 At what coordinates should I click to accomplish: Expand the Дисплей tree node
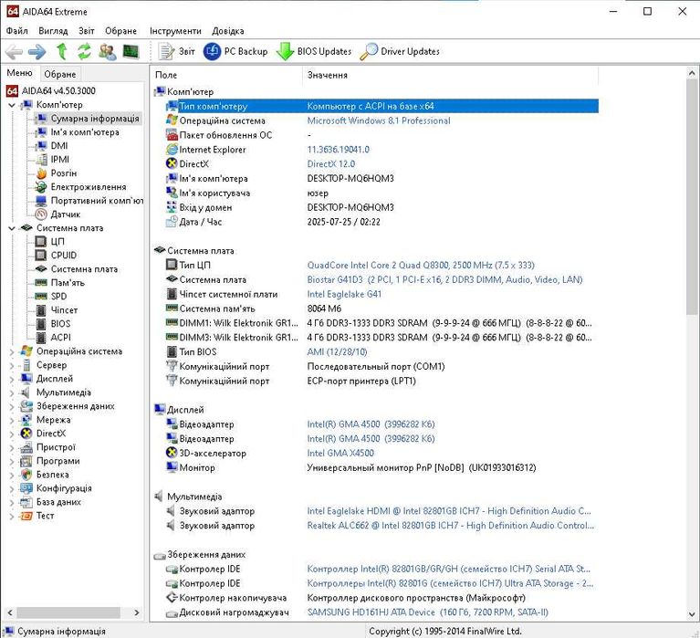coord(12,379)
